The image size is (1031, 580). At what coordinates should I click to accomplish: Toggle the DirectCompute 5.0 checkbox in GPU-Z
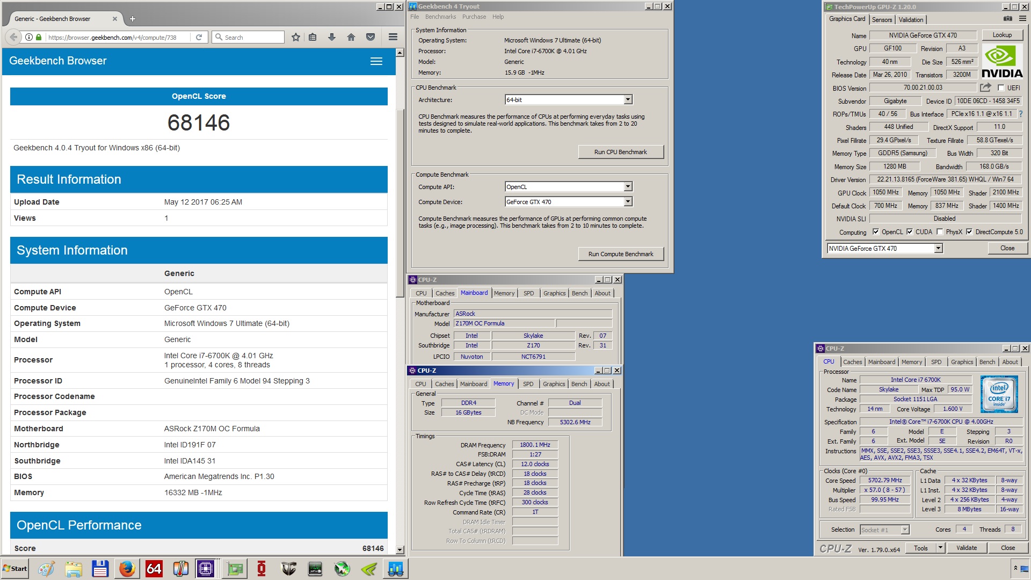click(x=969, y=232)
